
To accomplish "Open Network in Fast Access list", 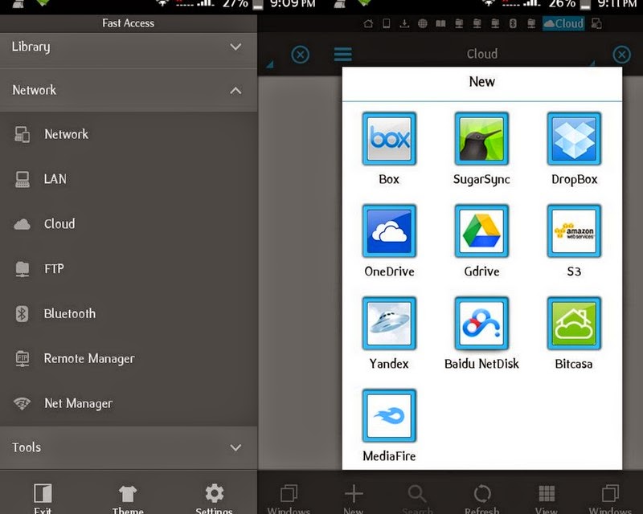I will (129, 134).
